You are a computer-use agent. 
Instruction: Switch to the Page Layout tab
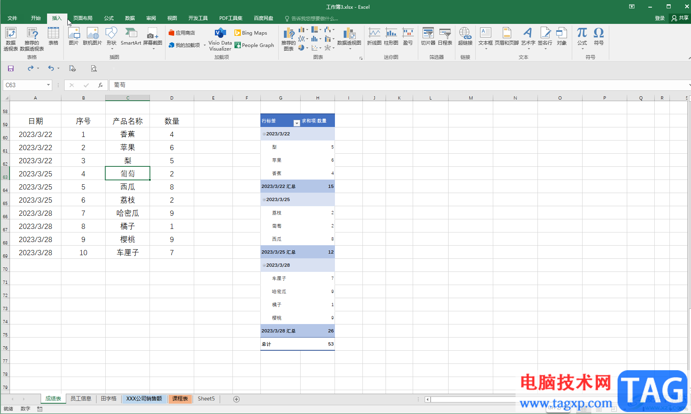[x=83, y=18]
